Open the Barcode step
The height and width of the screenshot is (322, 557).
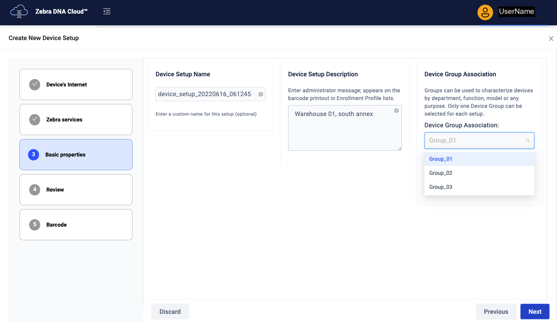[x=76, y=225]
